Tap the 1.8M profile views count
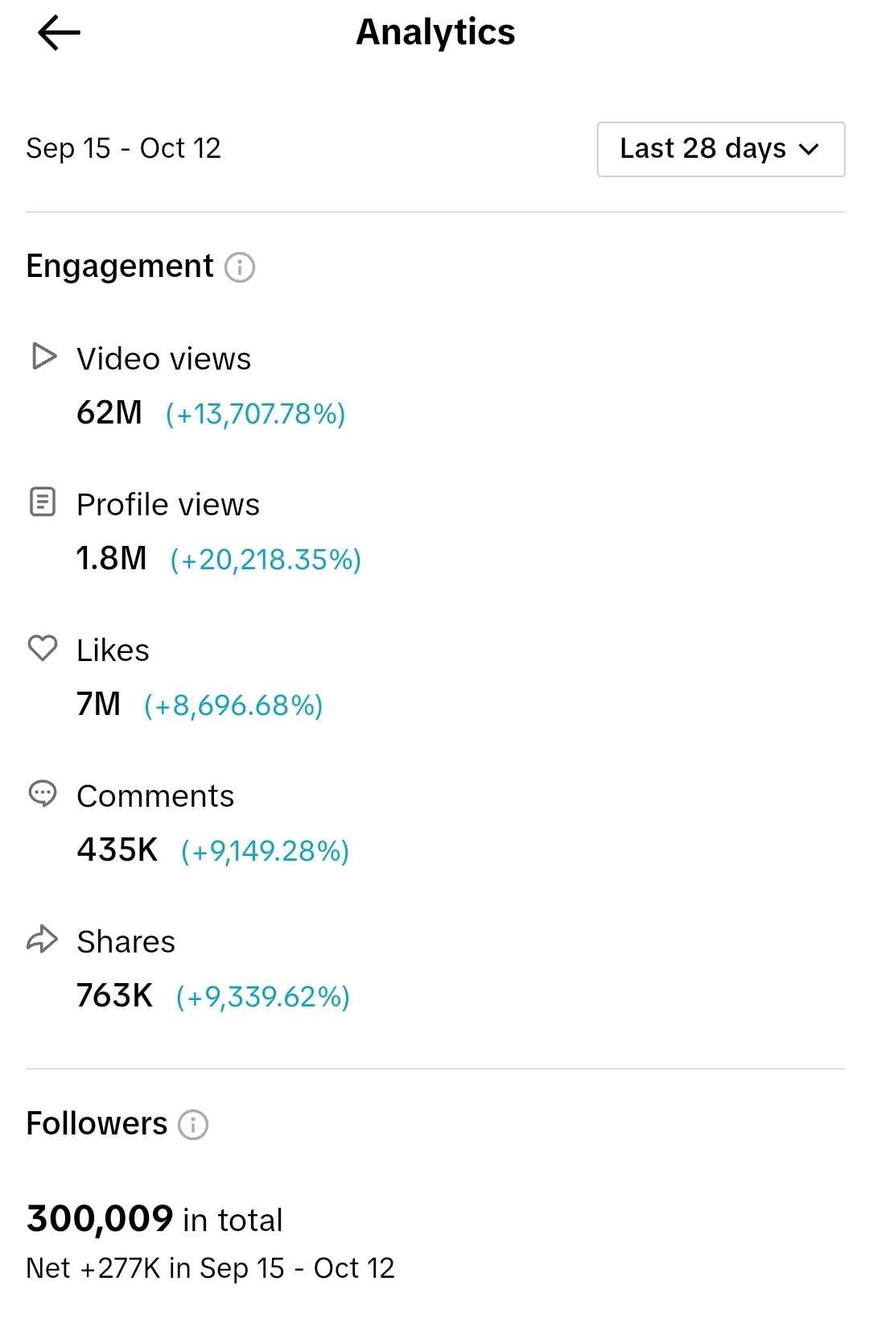 pyautogui.click(x=111, y=558)
